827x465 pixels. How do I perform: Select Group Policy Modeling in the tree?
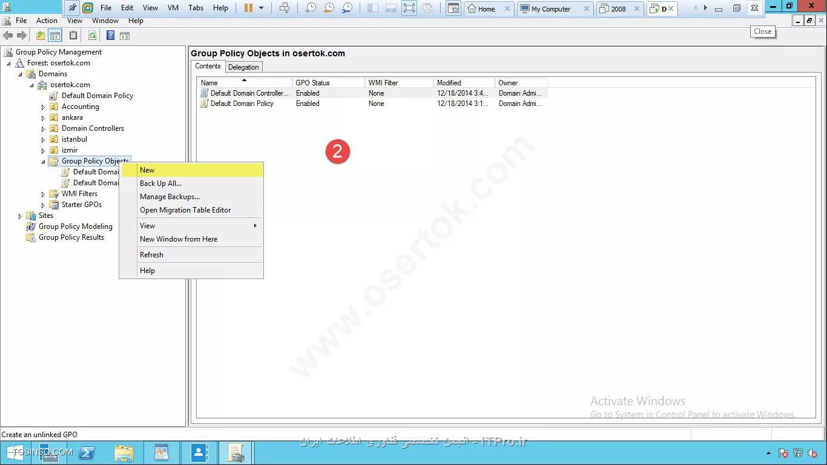(75, 226)
